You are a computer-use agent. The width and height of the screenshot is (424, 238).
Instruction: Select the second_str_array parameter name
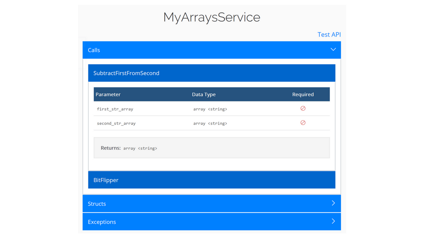(116, 123)
